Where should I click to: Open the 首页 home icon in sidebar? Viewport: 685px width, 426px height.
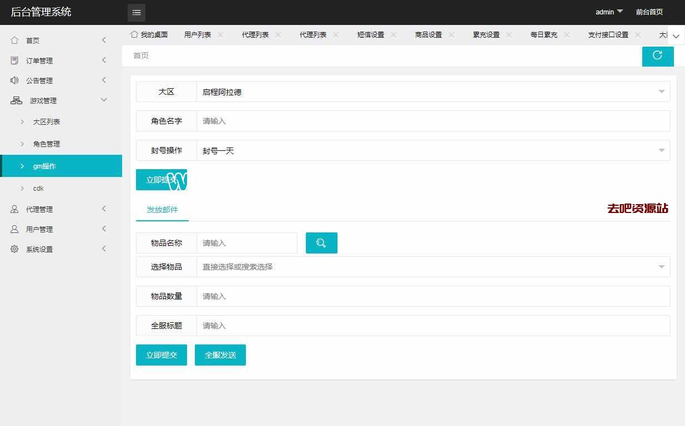pos(15,40)
